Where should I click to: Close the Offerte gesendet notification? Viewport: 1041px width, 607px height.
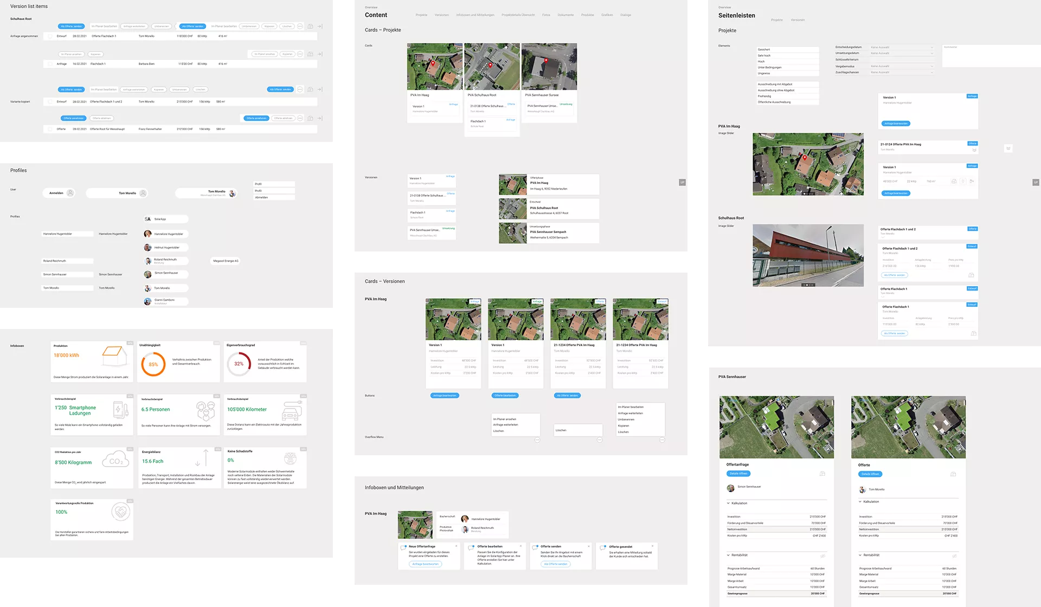point(652,546)
